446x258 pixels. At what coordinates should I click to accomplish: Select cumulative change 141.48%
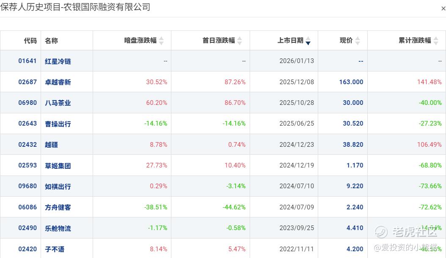click(429, 82)
